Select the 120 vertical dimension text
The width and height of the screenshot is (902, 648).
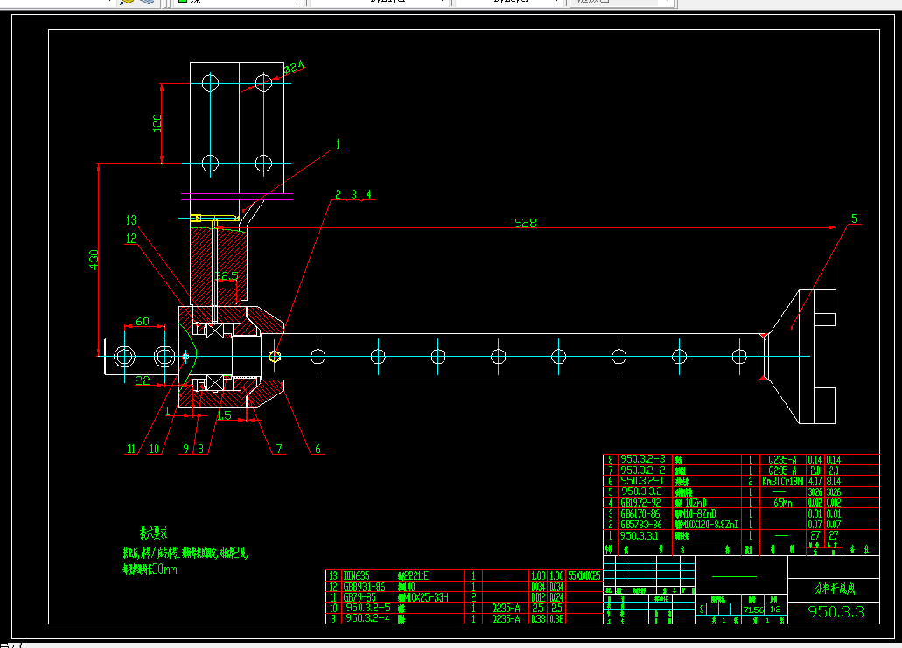point(157,123)
